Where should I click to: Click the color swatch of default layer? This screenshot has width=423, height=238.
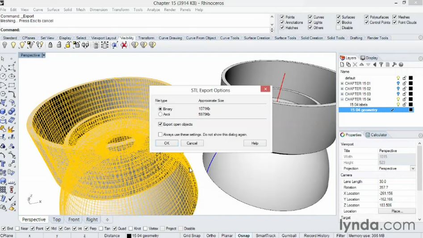[x=410, y=78]
